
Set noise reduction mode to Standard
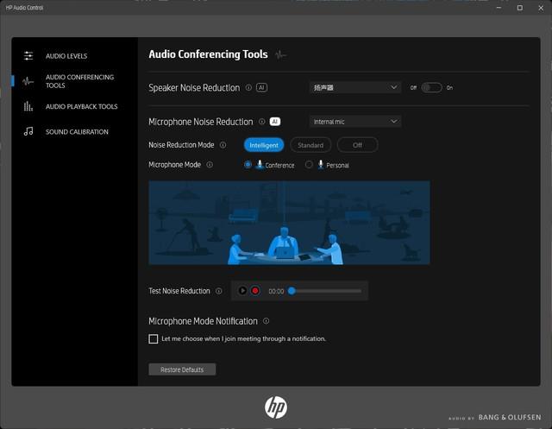pos(310,145)
